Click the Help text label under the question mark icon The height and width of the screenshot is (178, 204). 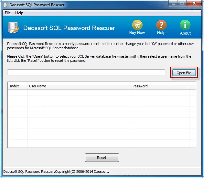(161, 33)
